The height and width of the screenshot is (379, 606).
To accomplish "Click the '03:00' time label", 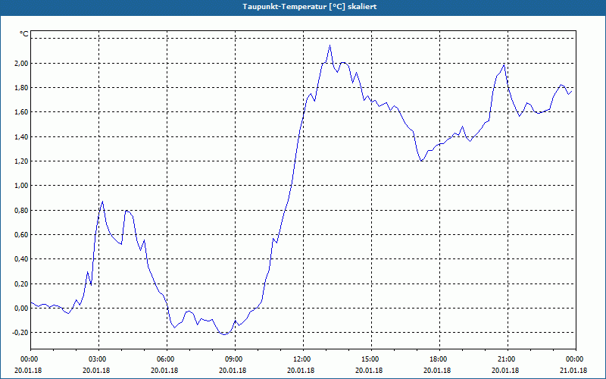I will (99, 359).
